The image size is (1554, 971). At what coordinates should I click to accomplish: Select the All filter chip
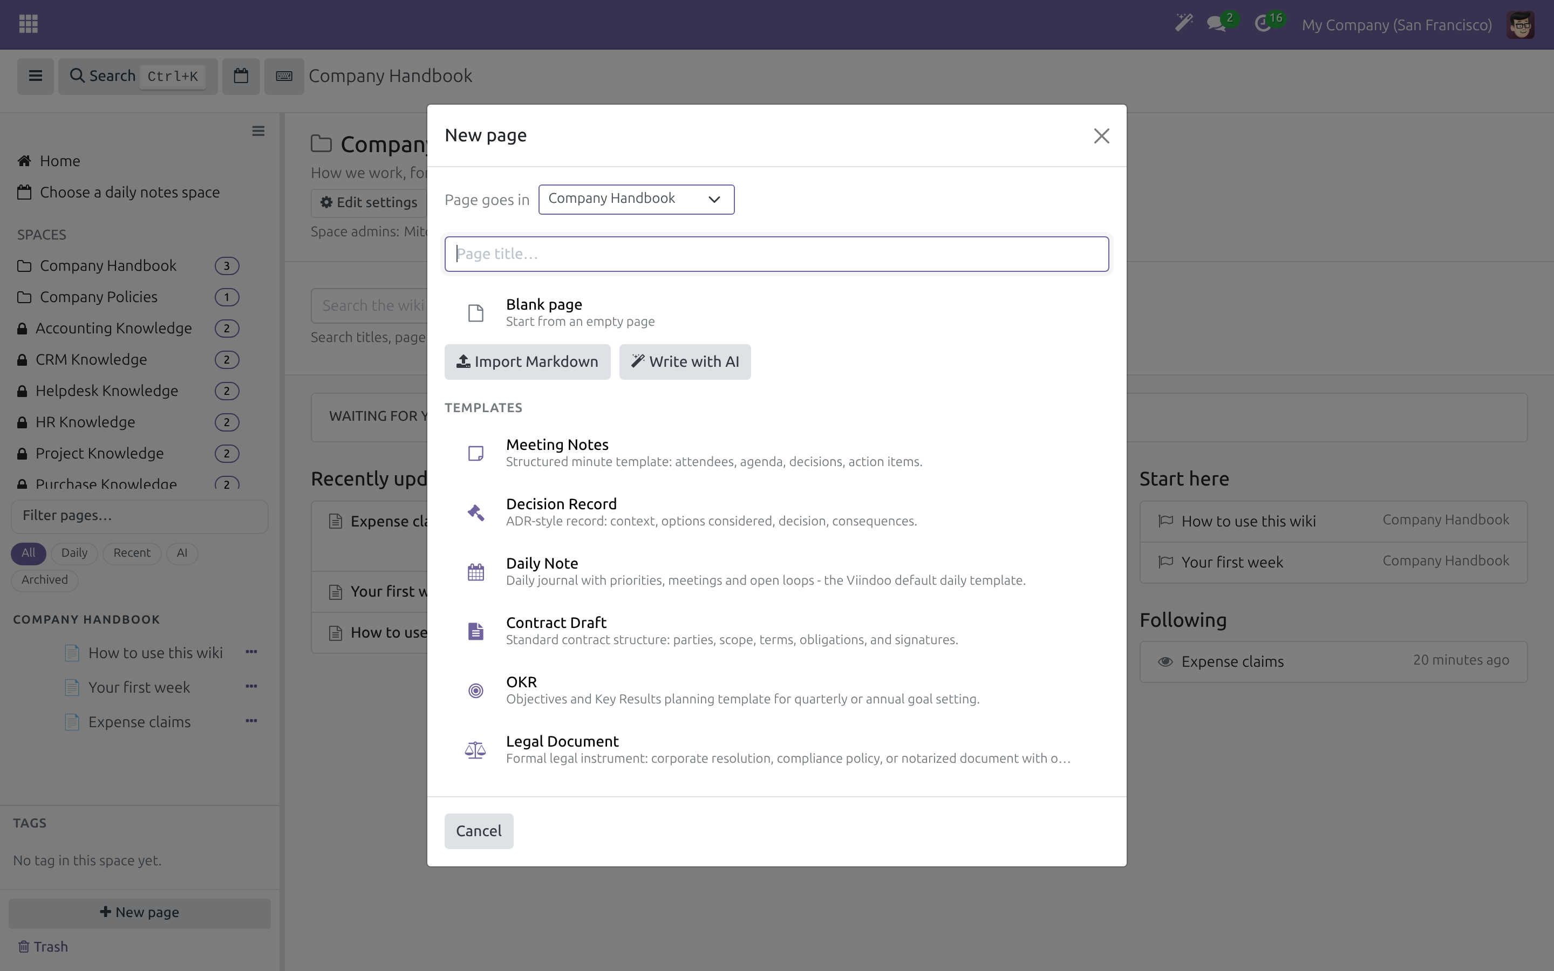coord(28,553)
